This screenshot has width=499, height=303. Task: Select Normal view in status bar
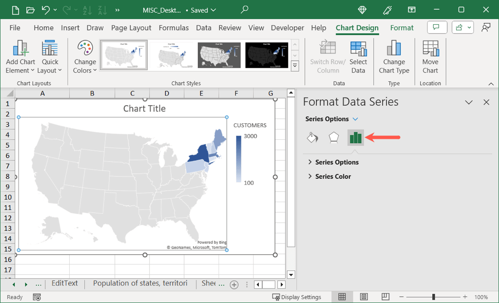tap(342, 297)
